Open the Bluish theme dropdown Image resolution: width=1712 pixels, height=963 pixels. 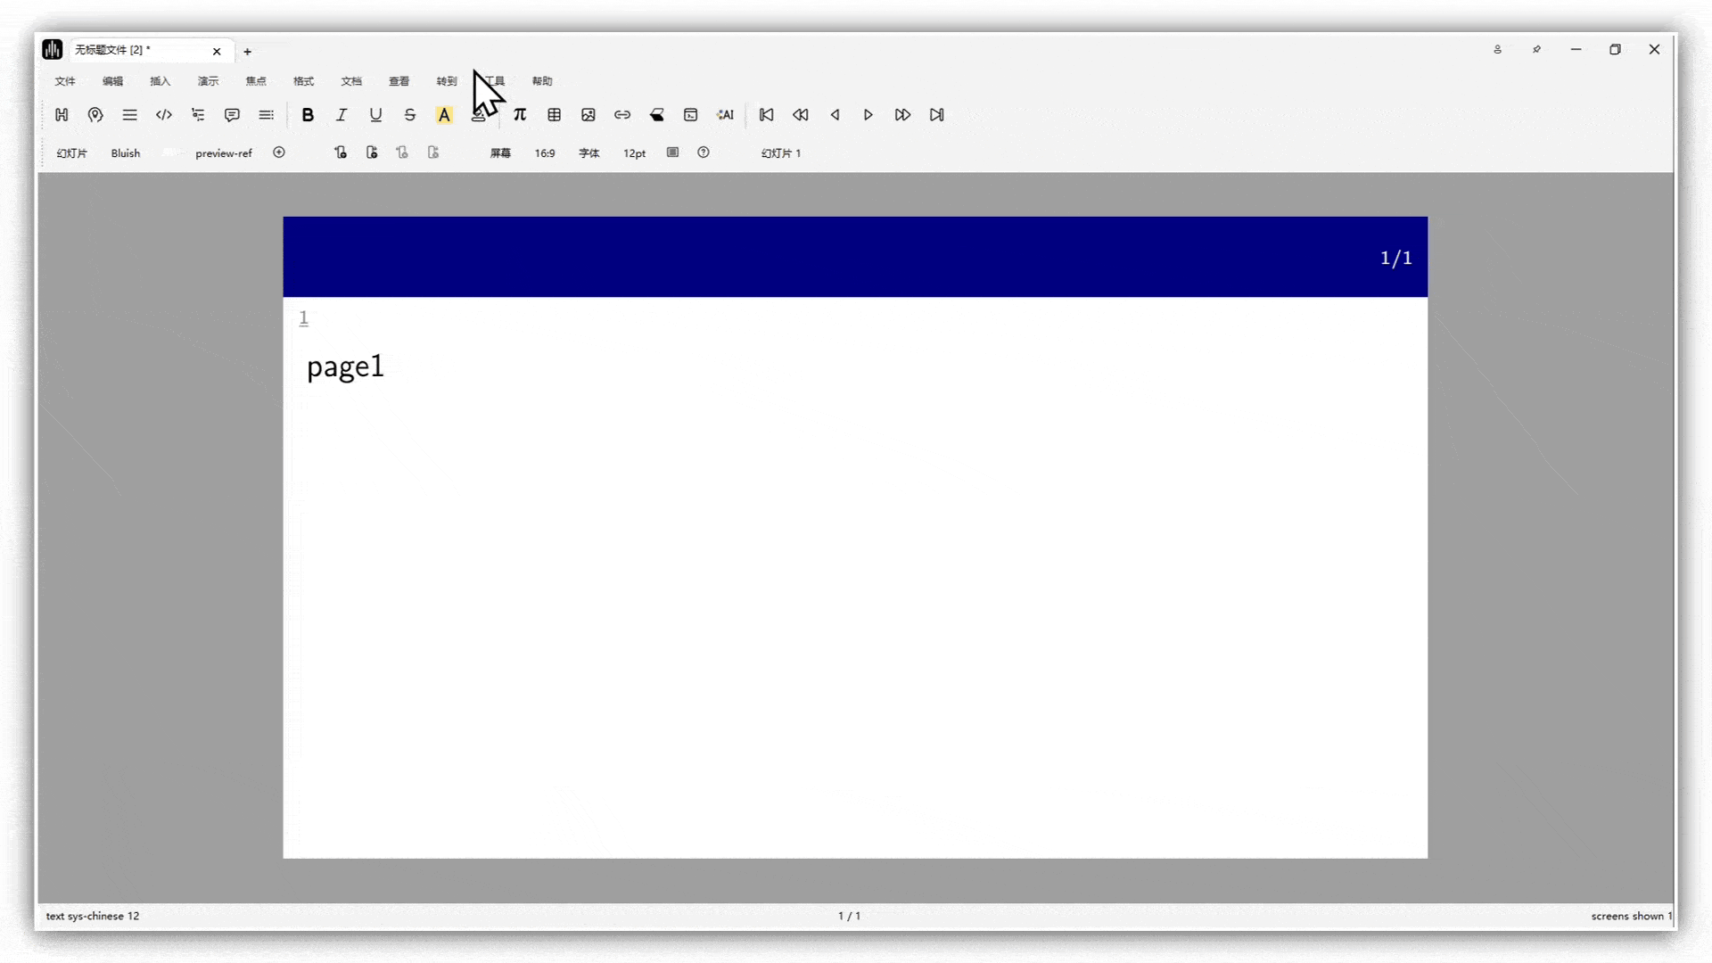tap(126, 153)
